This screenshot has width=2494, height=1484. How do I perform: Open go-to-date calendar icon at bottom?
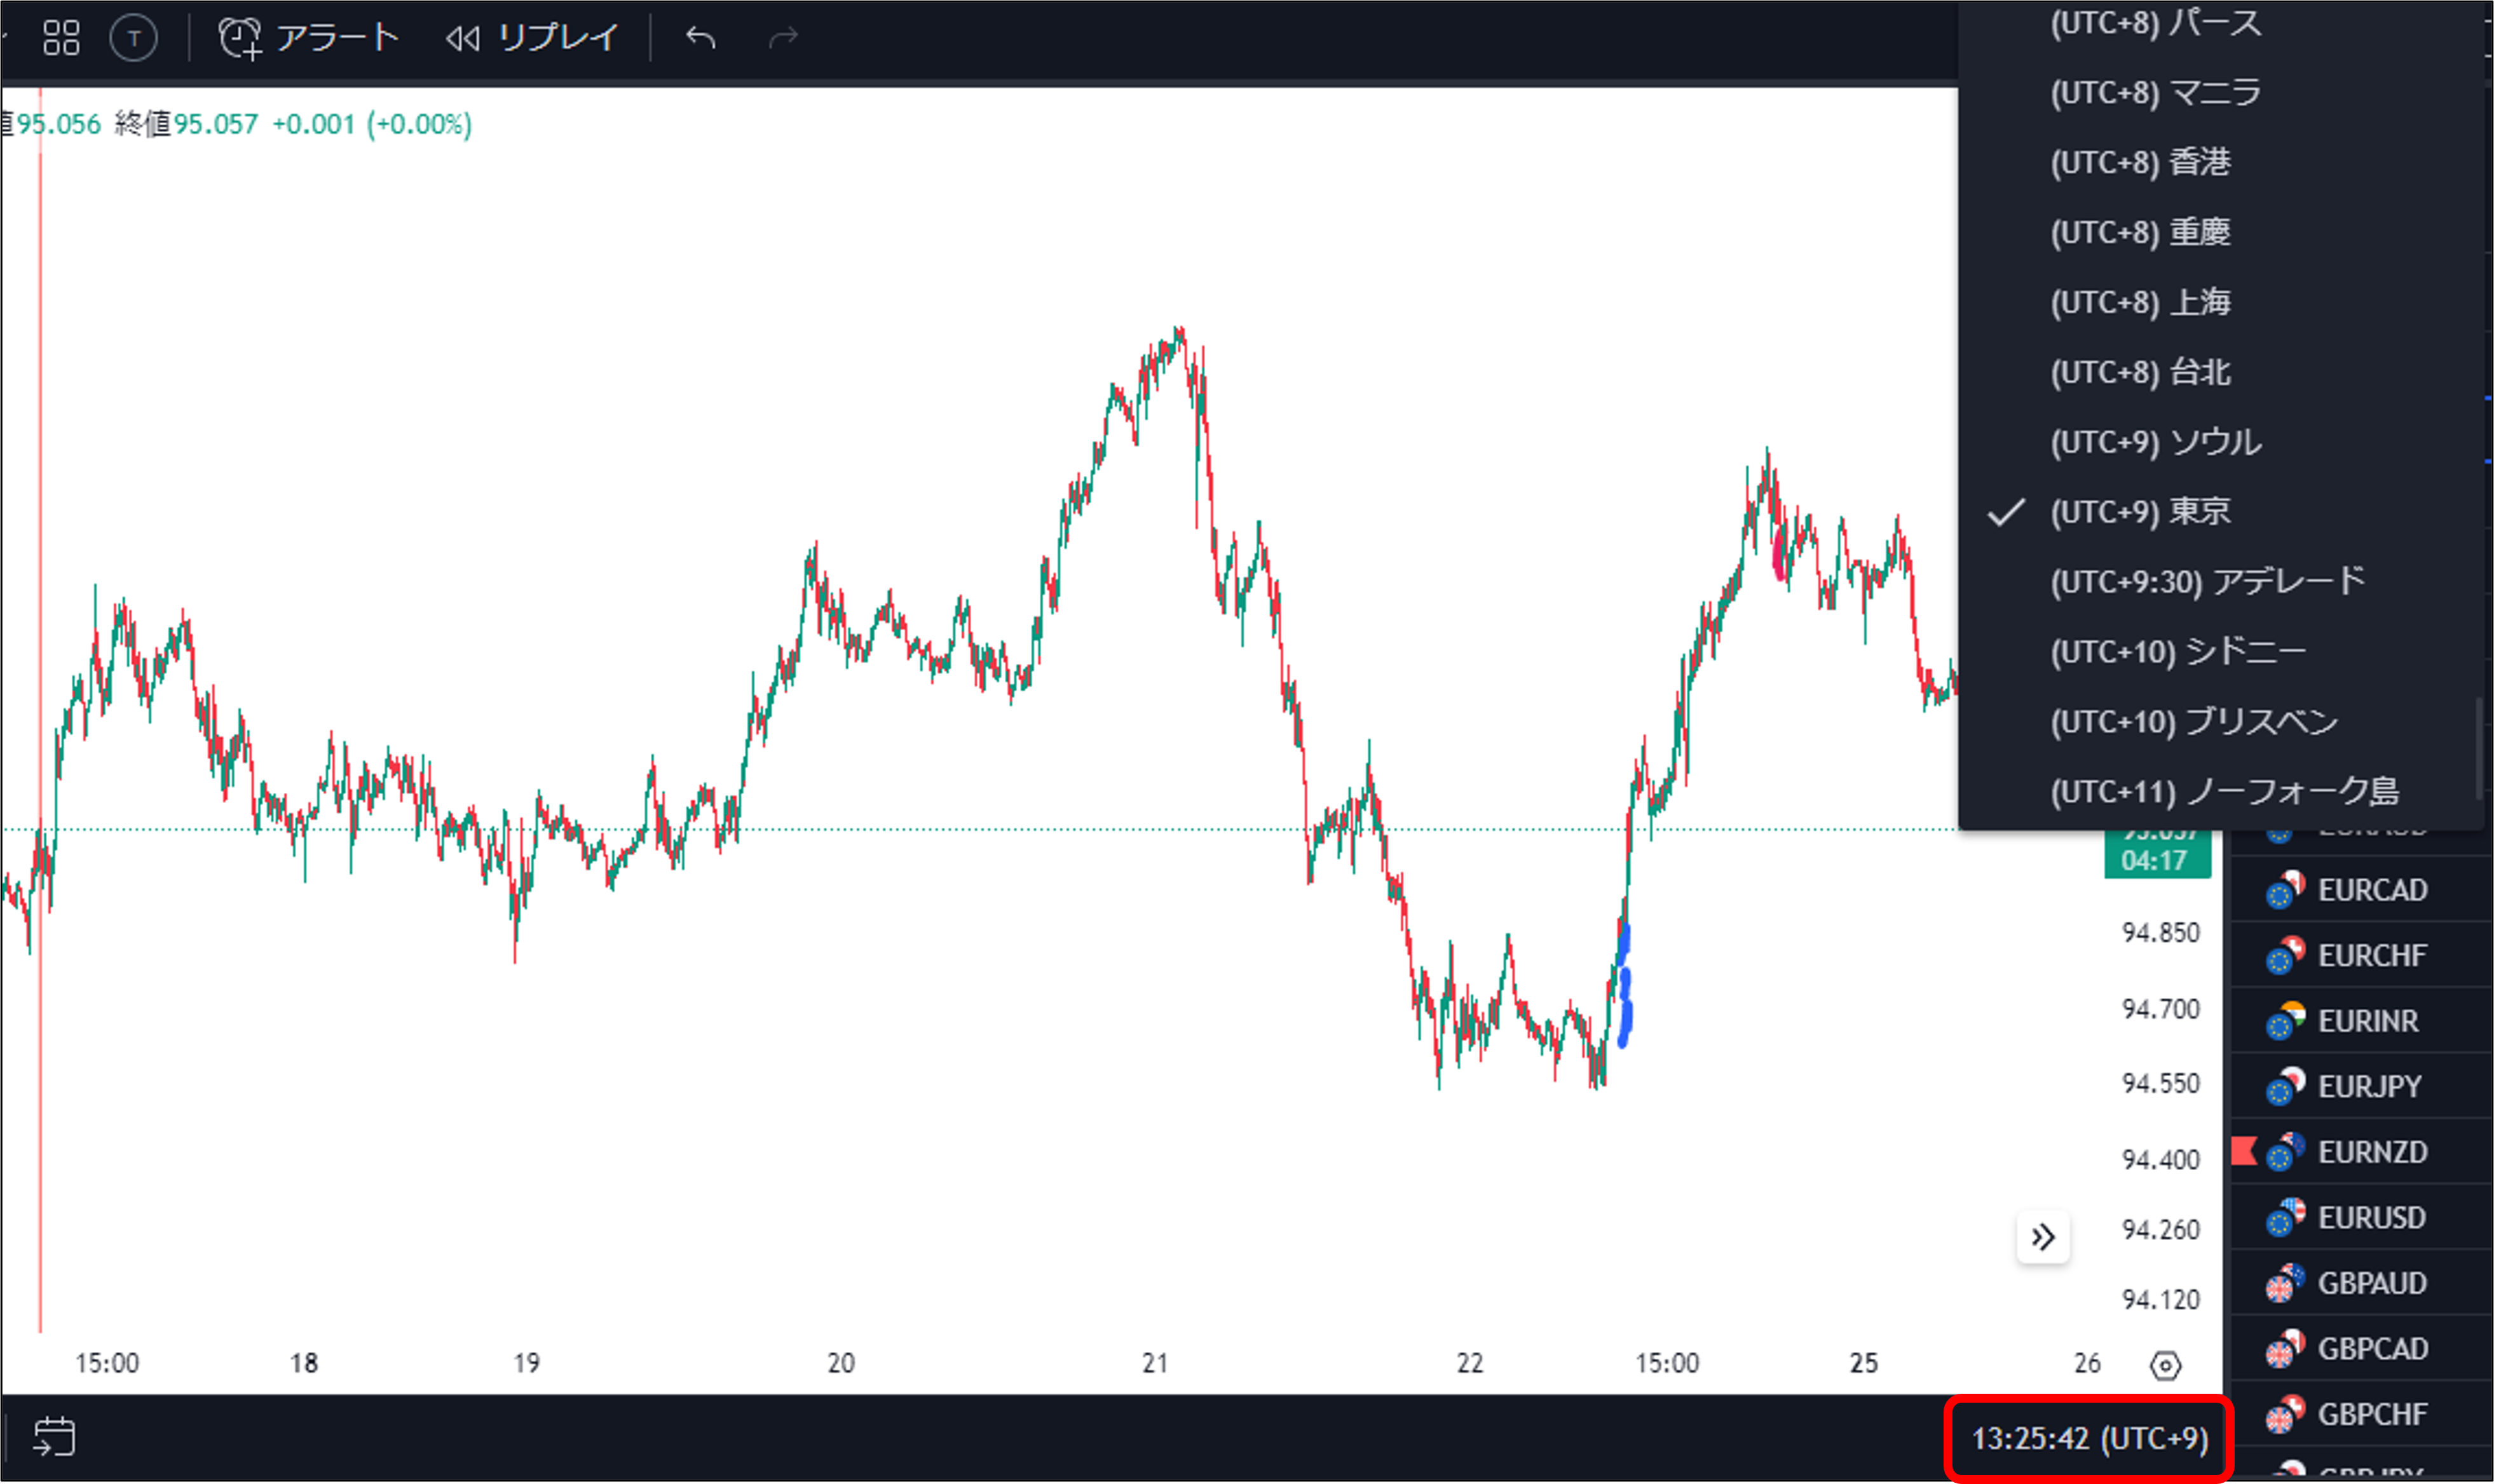tap(54, 1437)
